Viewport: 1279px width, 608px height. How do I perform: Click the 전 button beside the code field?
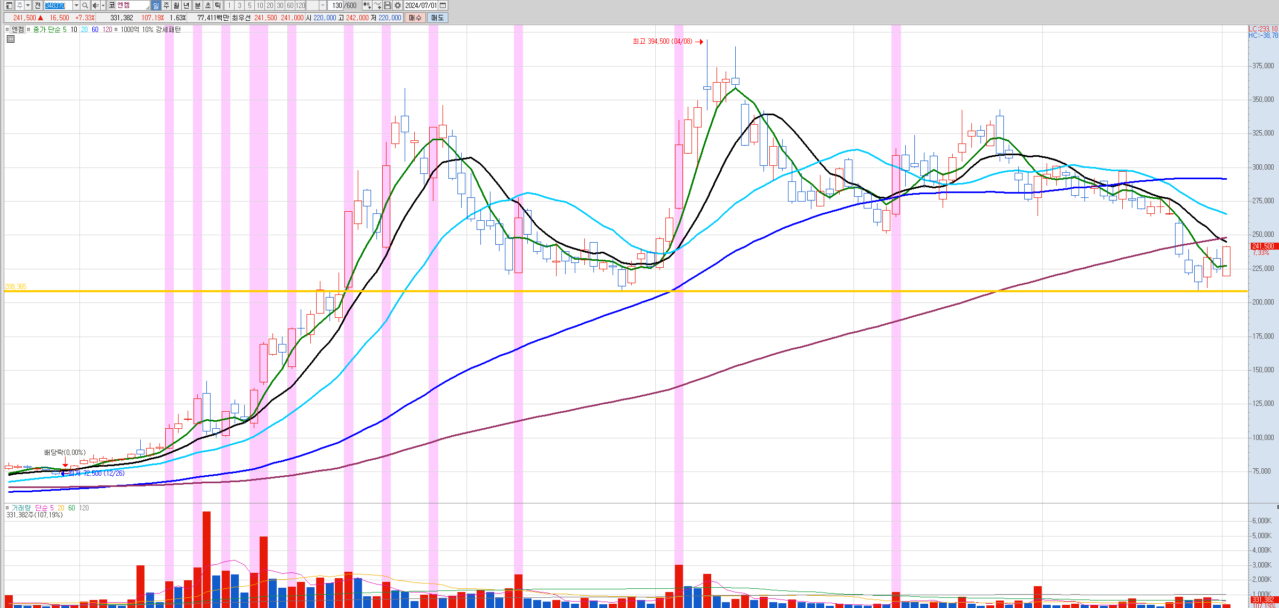coord(37,5)
